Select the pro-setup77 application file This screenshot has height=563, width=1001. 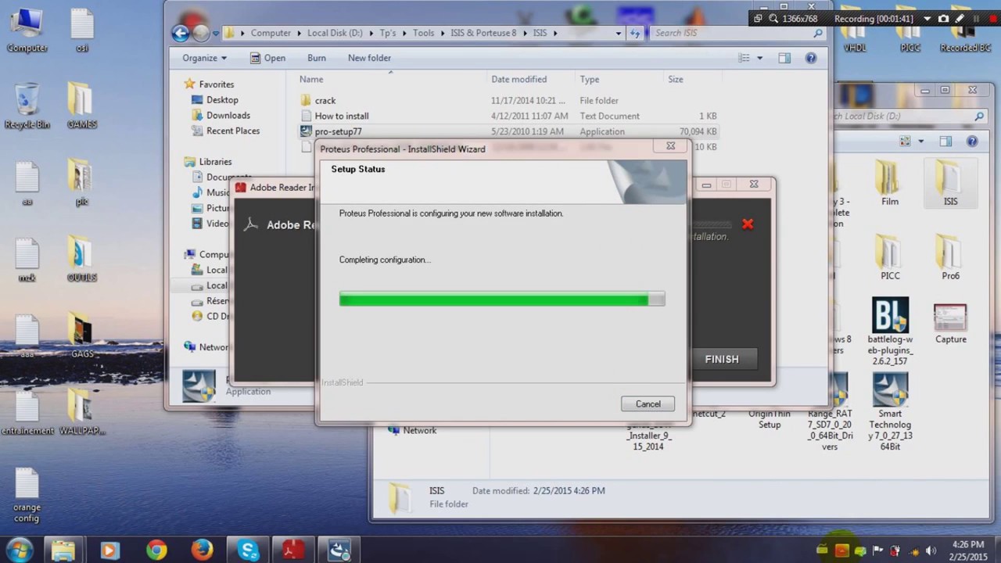click(338, 131)
